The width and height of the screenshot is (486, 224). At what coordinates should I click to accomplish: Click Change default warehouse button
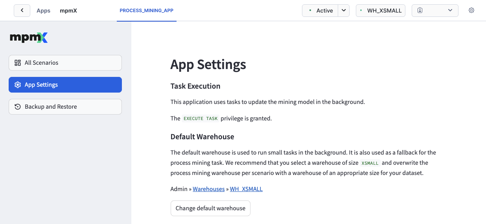210,208
